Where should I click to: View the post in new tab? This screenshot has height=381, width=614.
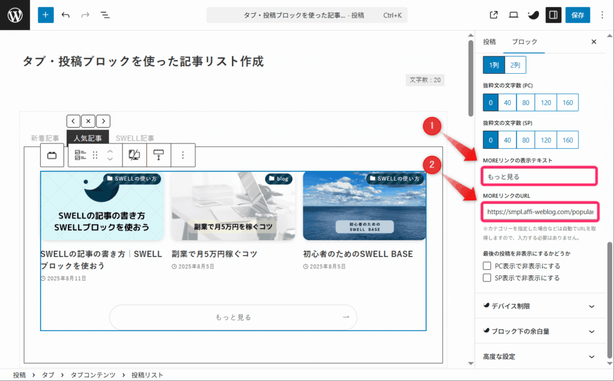tap(493, 15)
